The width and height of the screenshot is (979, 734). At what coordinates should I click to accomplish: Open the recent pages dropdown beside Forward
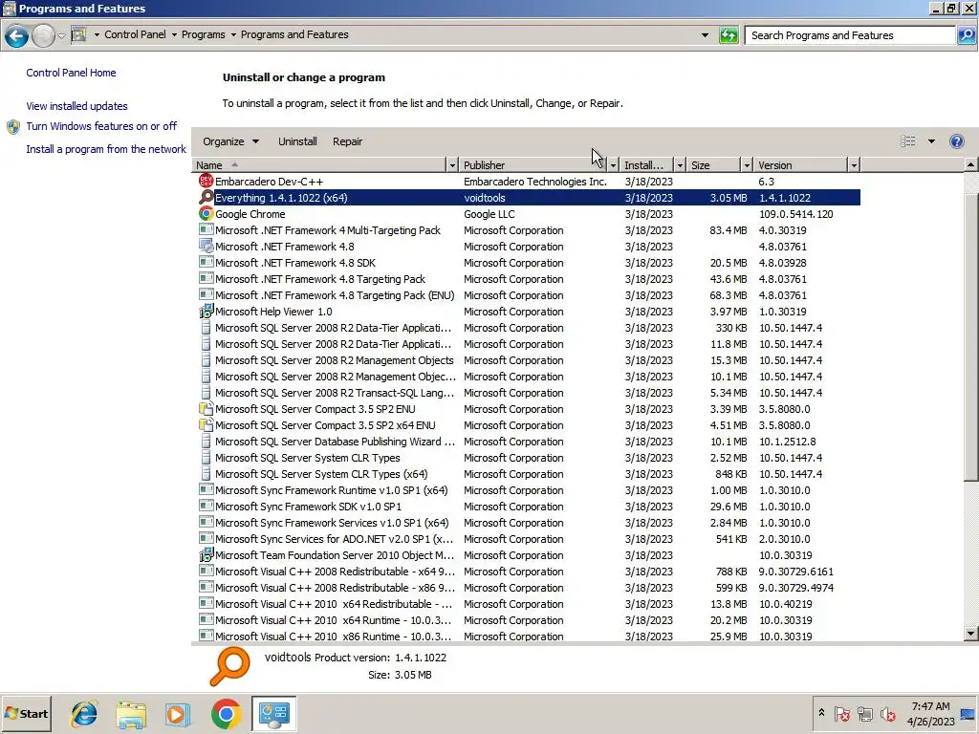[61, 35]
